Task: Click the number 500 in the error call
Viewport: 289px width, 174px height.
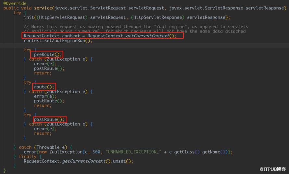Action: tap(96, 152)
